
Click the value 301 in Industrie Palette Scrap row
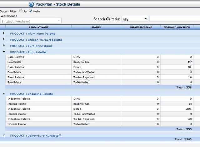click(x=189, y=109)
